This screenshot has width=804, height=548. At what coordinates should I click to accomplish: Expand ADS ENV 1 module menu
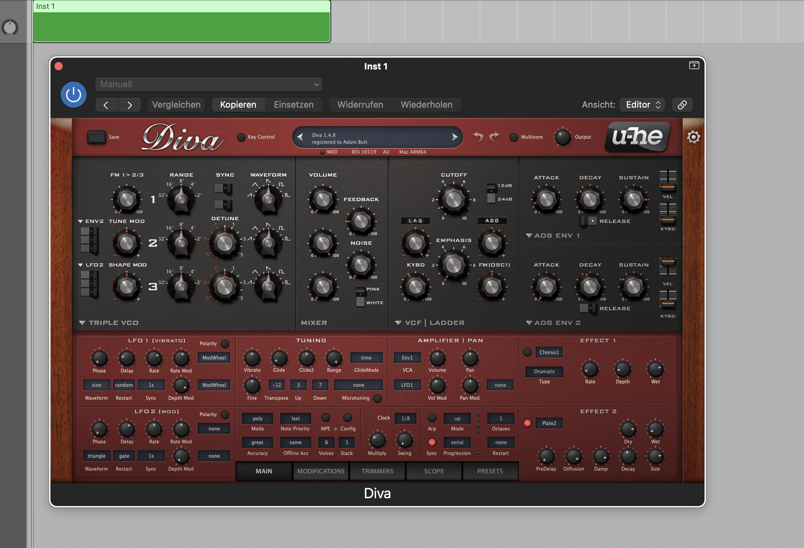coord(529,235)
